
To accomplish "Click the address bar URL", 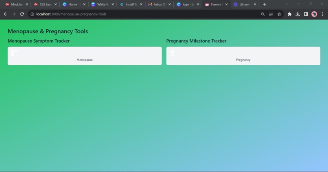I will (x=71, y=14).
